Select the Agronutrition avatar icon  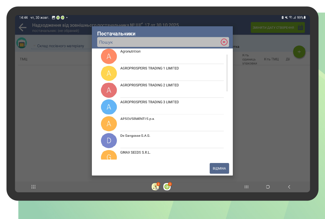pyautogui.click(x=109, y=56)
